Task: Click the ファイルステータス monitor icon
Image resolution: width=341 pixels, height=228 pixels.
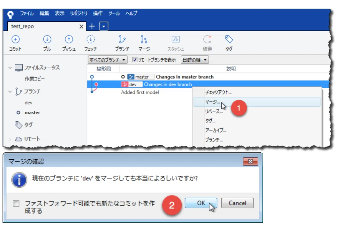Action: [x=19, y=68]
